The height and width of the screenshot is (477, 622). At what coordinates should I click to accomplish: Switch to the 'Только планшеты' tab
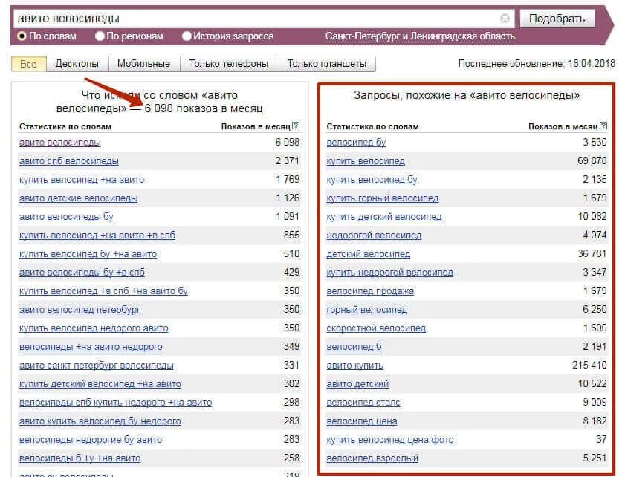point(327,64)
